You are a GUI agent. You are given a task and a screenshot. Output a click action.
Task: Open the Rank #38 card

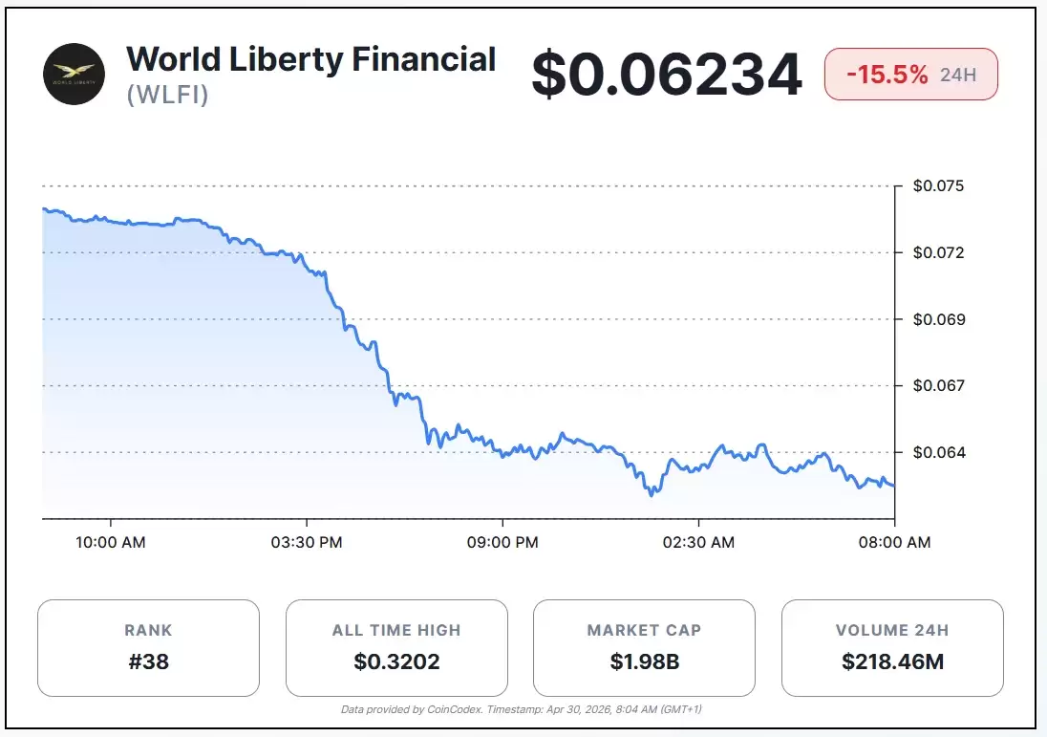point(148,647)
